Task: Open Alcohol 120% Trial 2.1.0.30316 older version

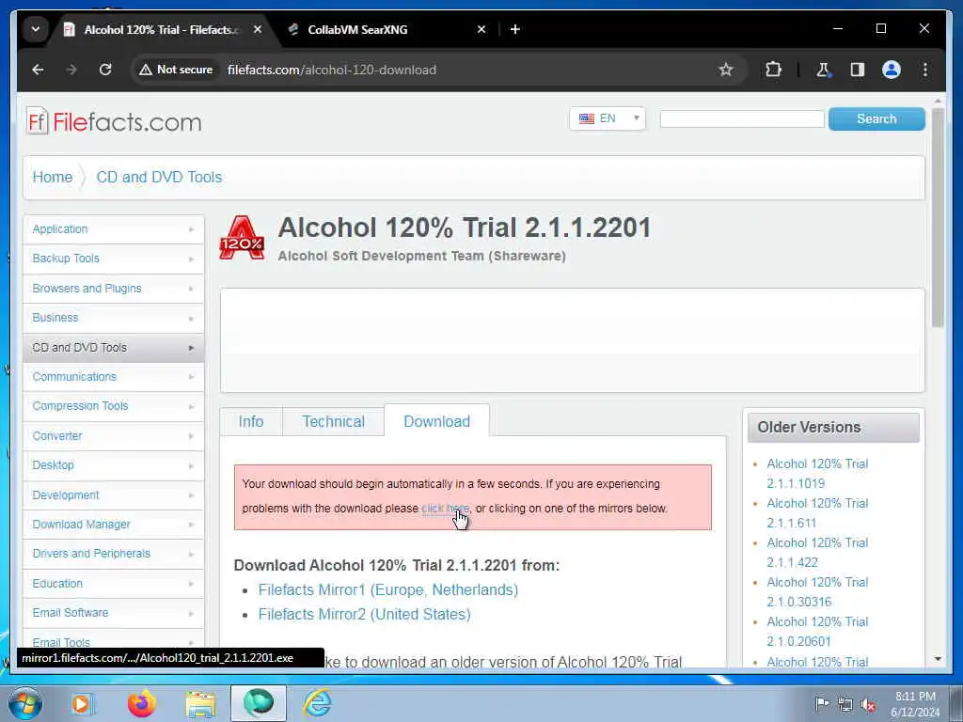Action: coord(817,592)
